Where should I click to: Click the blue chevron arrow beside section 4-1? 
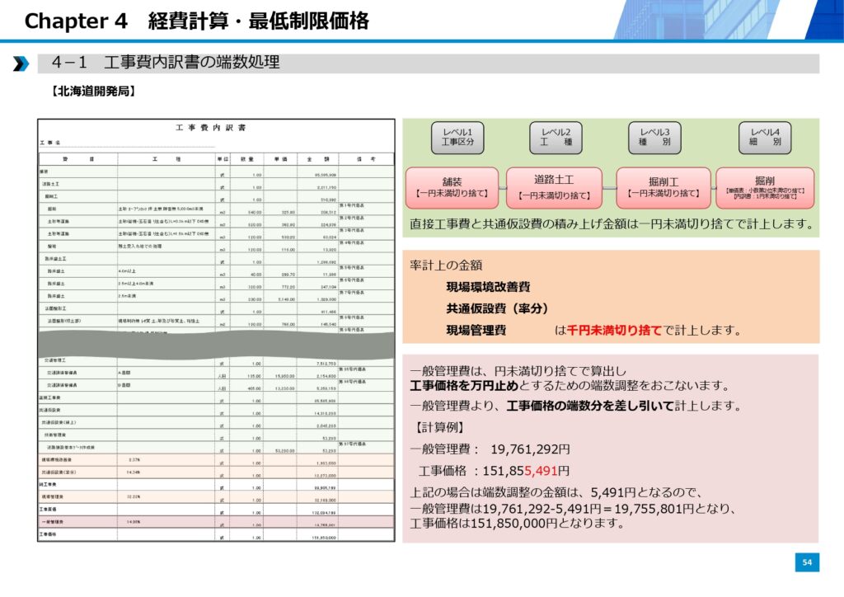click(x=21, y=64)
